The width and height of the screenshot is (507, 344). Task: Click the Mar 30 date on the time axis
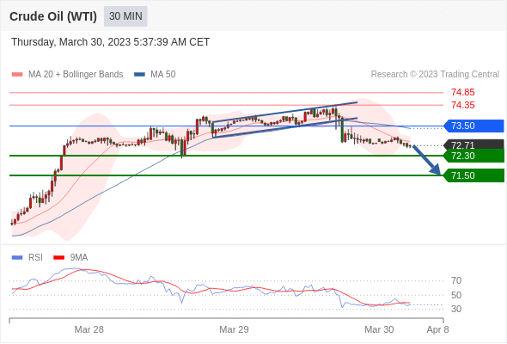tap(379, 329)
